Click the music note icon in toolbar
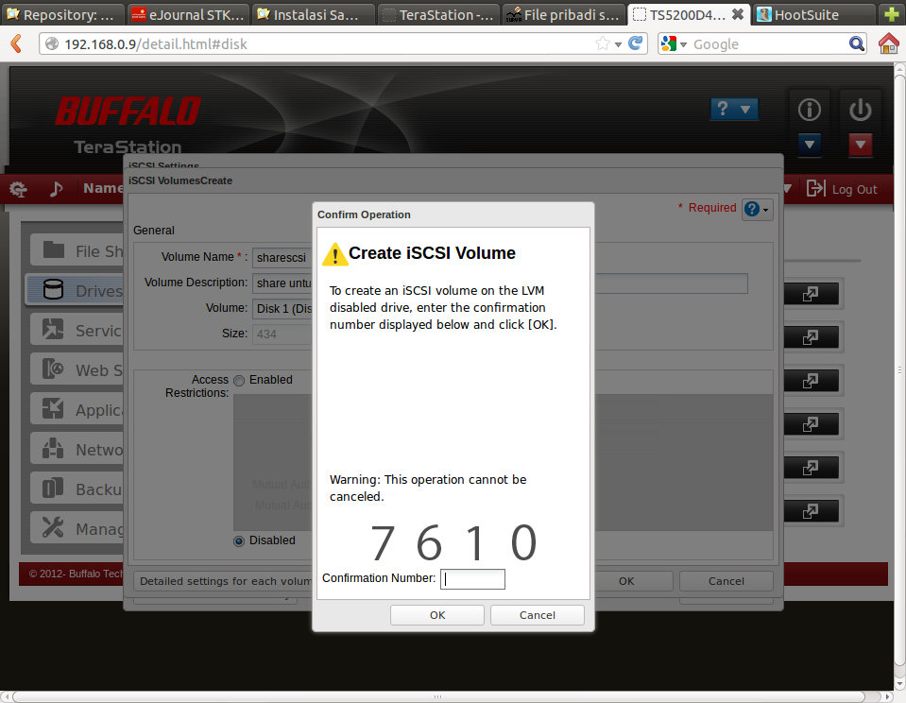Image resolution: width=906 pixels, height=703 pixels. (x=56, y=189)
